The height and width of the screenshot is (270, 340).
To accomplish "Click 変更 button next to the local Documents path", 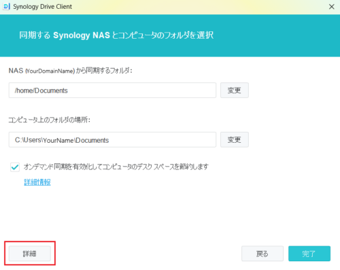I will 235,140.
